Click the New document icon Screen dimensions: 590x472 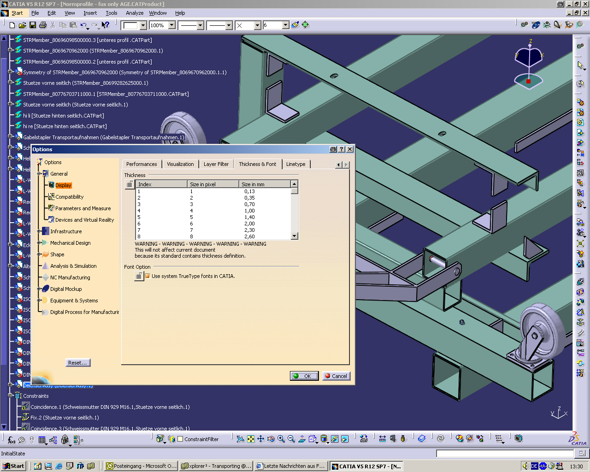[12, 25]
